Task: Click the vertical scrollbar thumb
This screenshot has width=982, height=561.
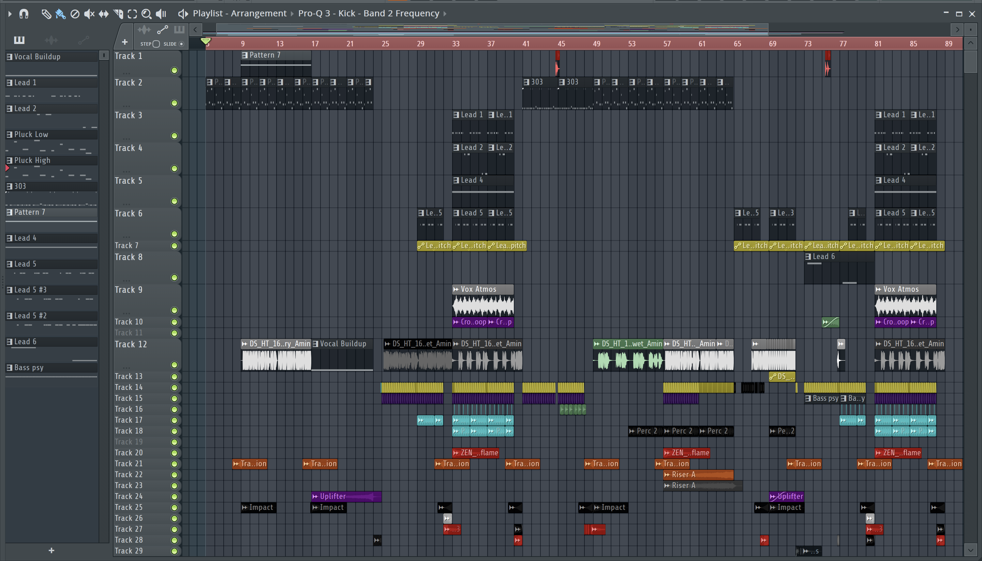Action: coord(970,61)
